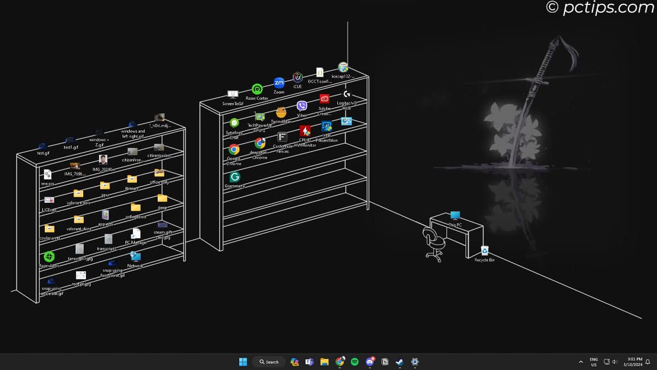Open TunnelBear
The width and height of the screenshot is (657, 370).
(x=281, y=112)
